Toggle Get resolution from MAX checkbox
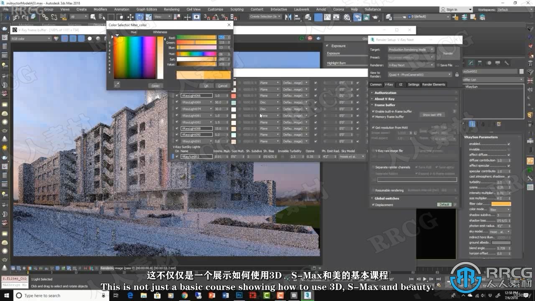 pos(373,128)
